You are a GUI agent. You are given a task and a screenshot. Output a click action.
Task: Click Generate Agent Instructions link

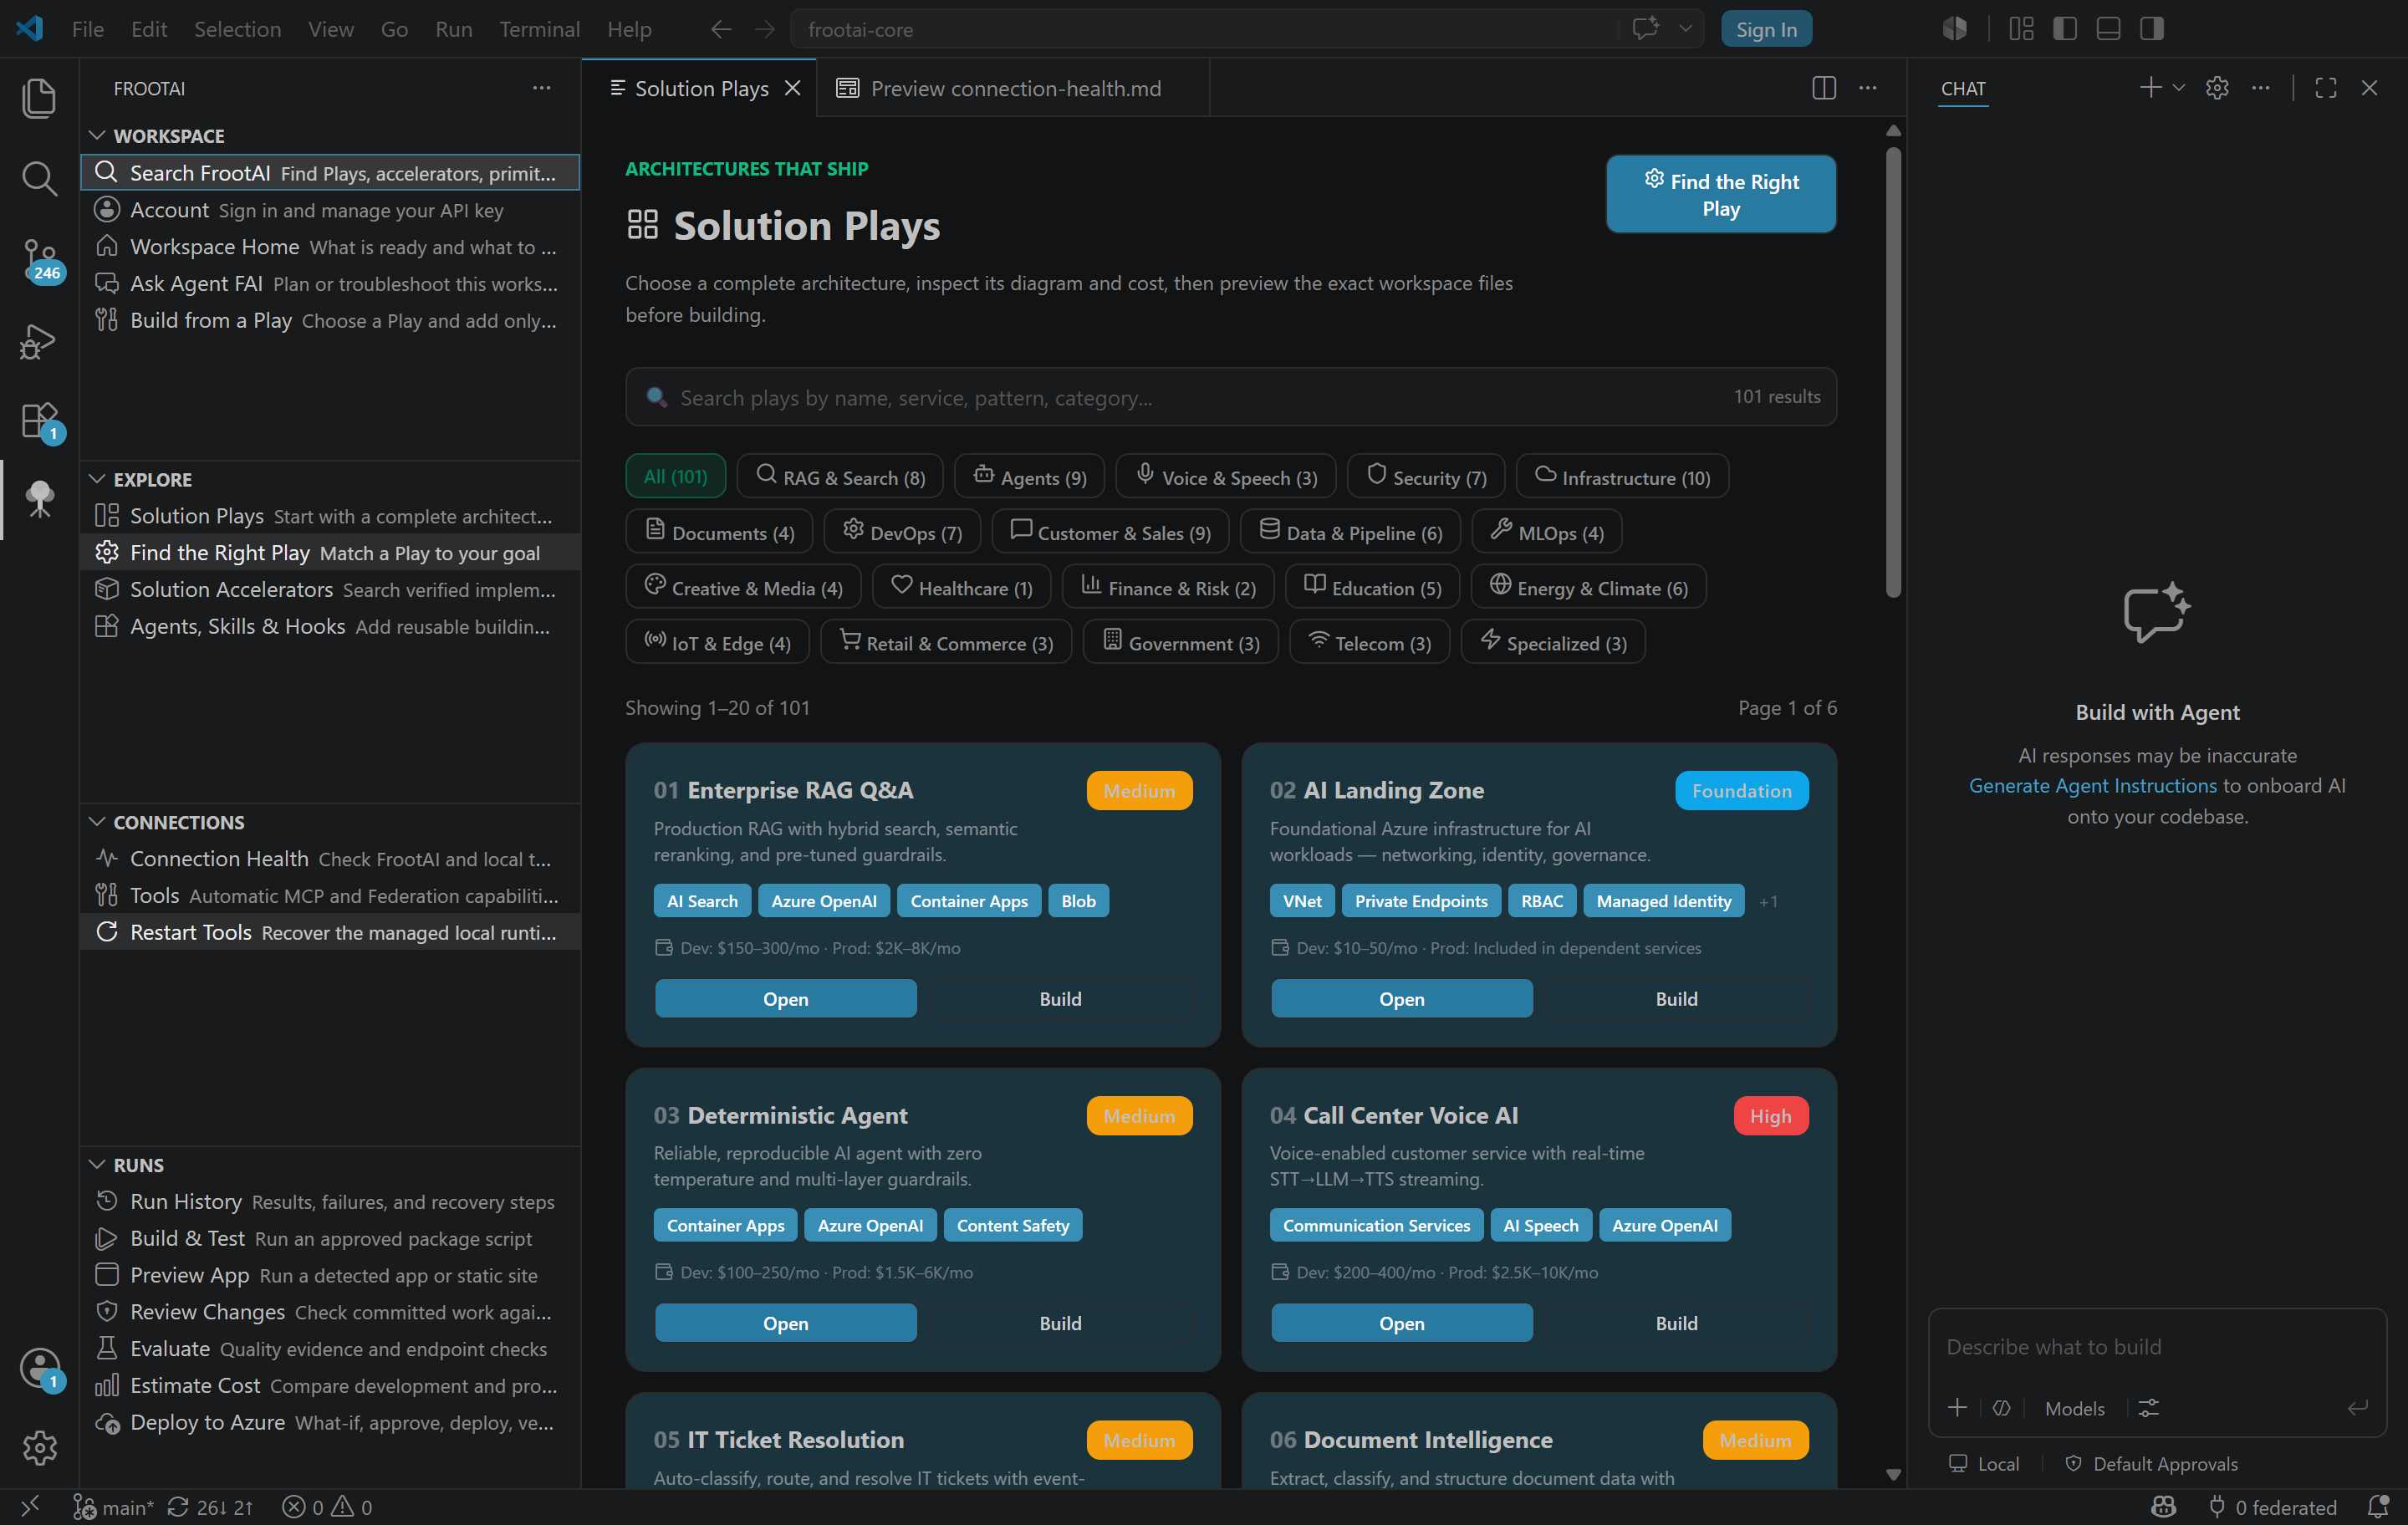coord(2092,785)
